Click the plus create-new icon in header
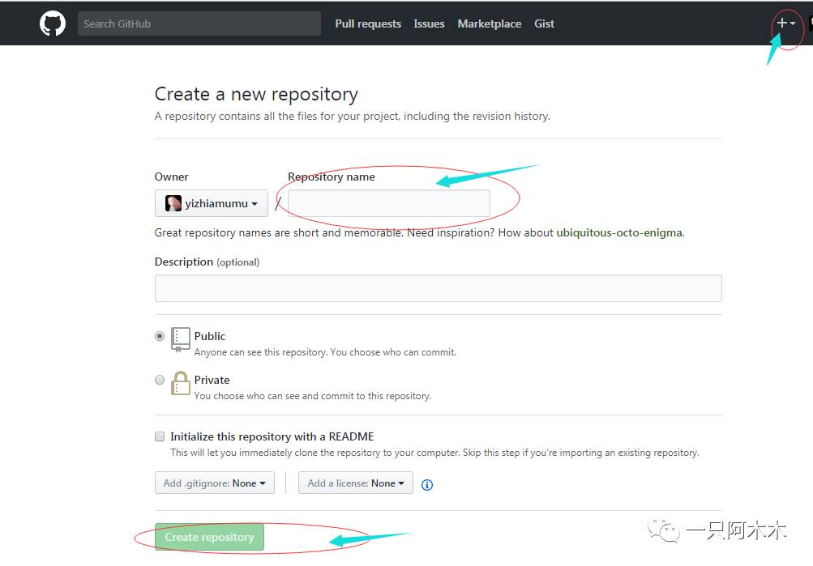This screenshot has height=566, width=813. (x=785, y=23)
